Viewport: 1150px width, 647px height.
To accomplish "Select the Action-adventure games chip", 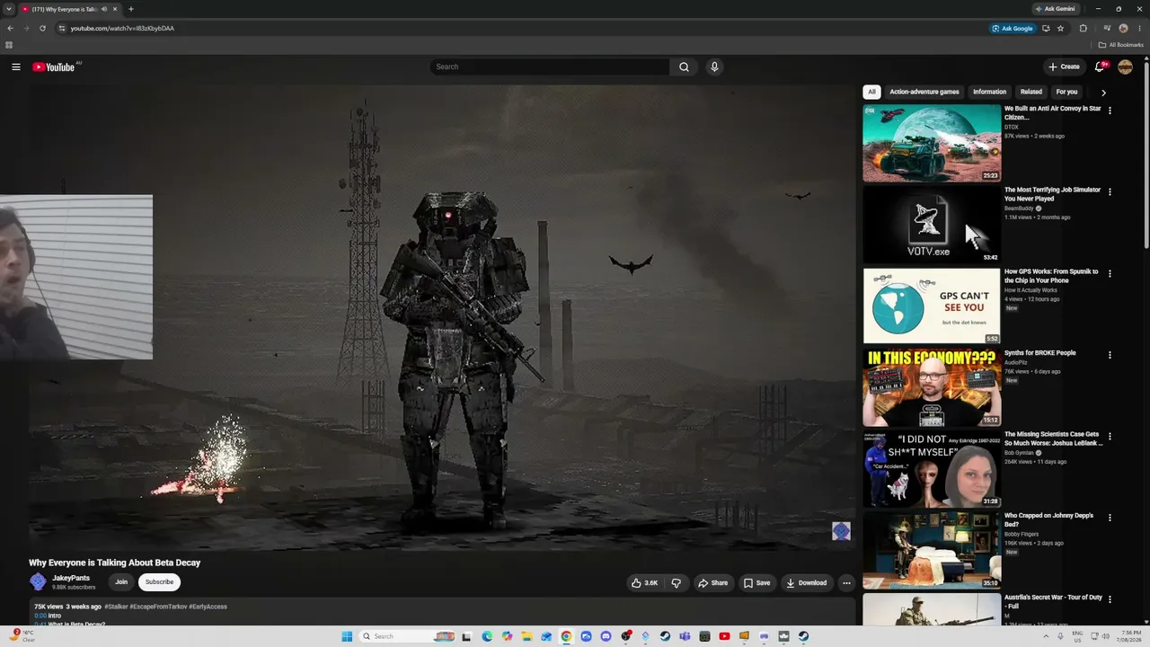I will coord(924,92).
